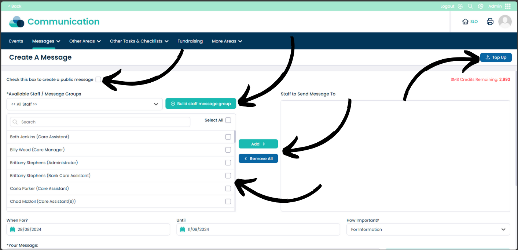Click the staff Search input field
The width and height of the screenshot is (518, 251).
pyautogui.click(x=100, y=122)
